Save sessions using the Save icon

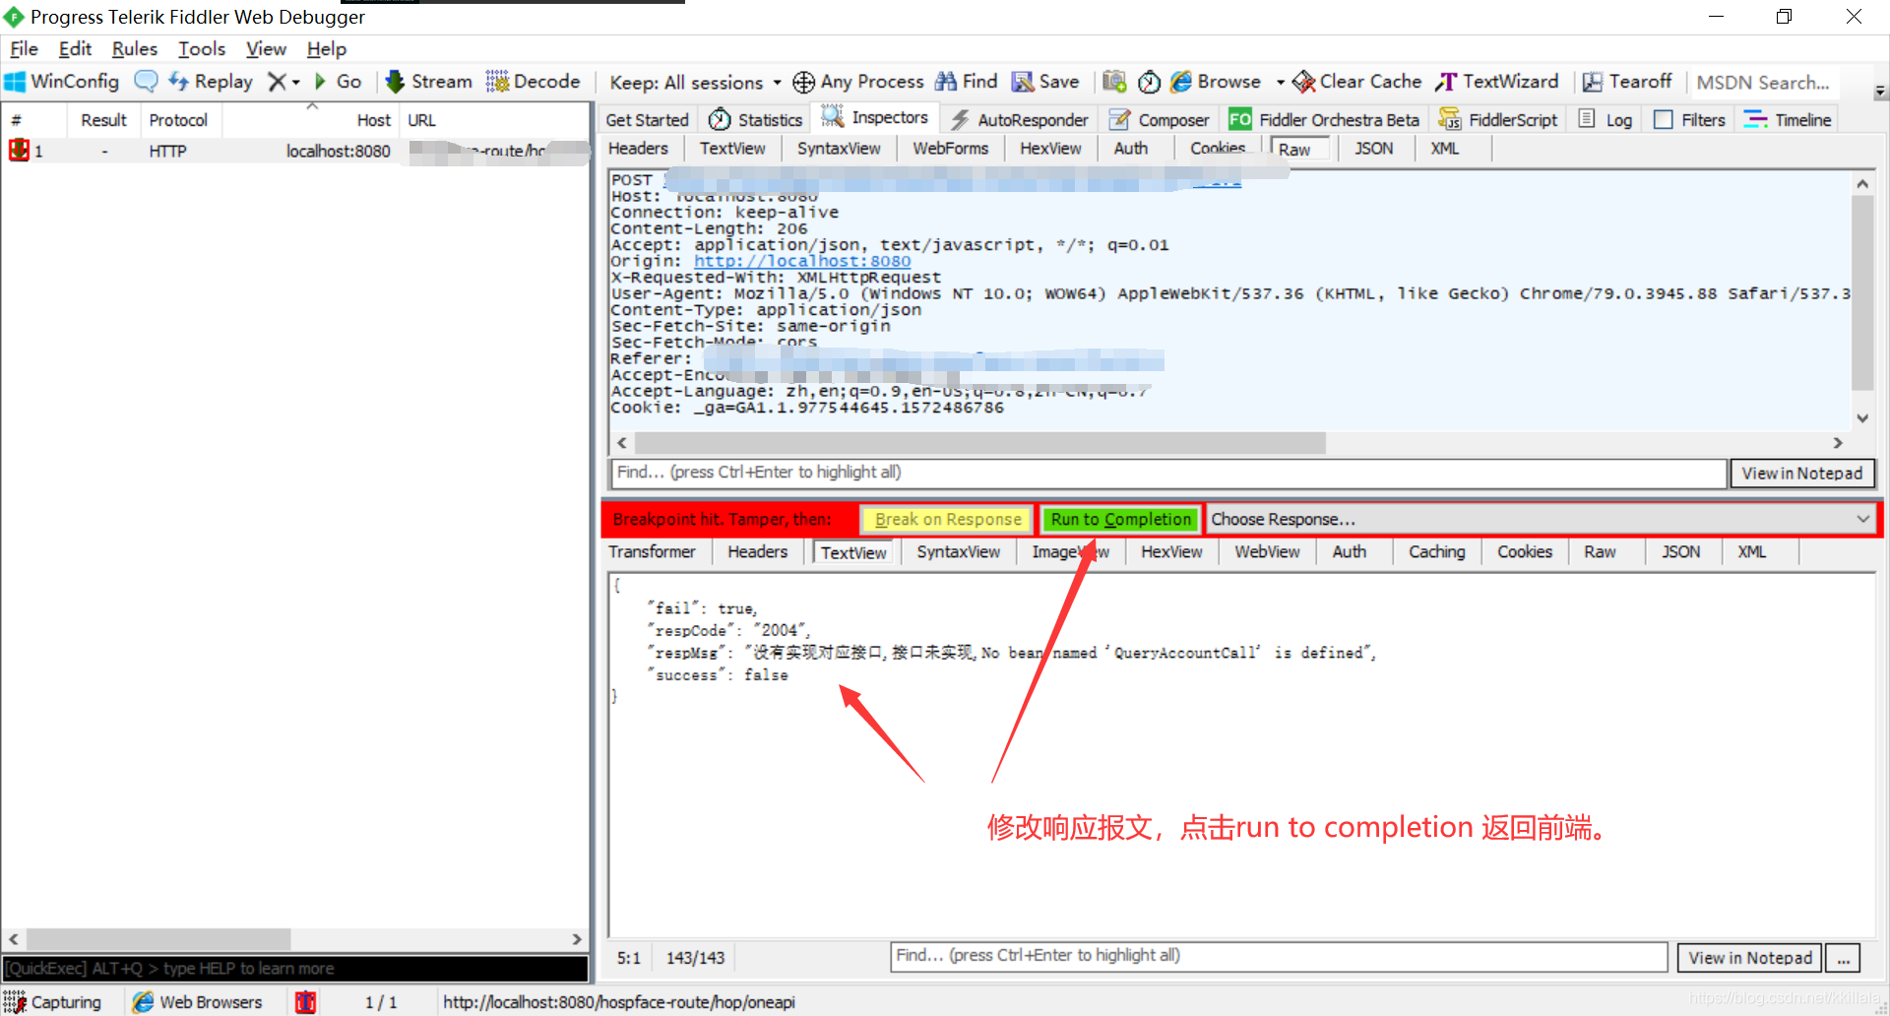(1045, 82)
